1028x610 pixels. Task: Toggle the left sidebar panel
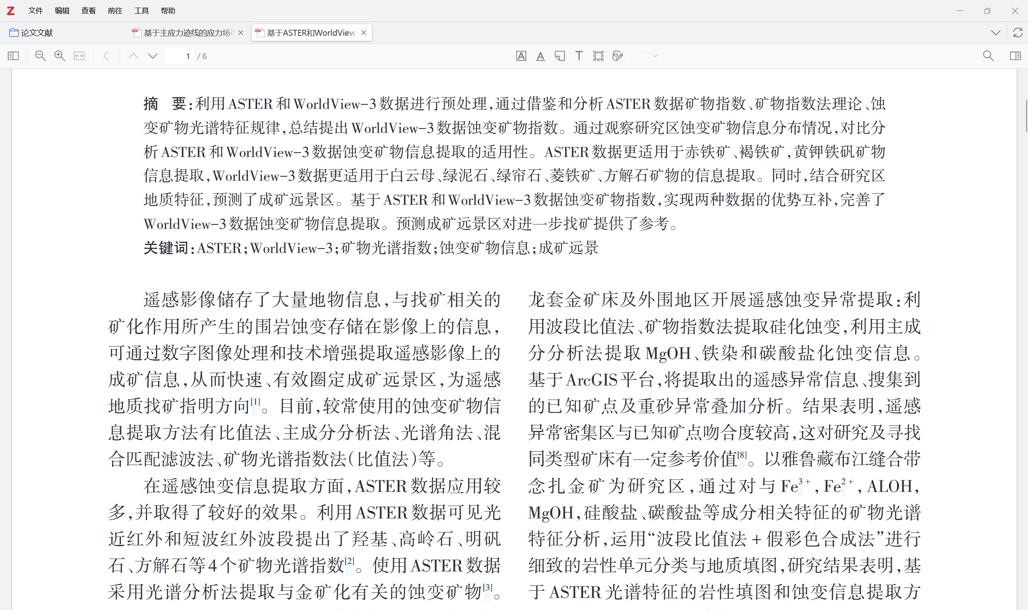pyautogui.click(x=13, y=56)
